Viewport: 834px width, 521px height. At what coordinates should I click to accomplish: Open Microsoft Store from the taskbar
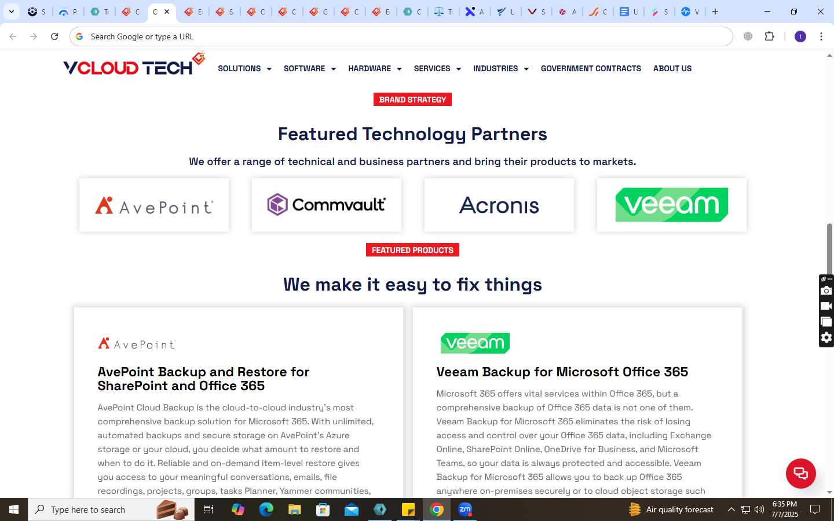point(323,509)
